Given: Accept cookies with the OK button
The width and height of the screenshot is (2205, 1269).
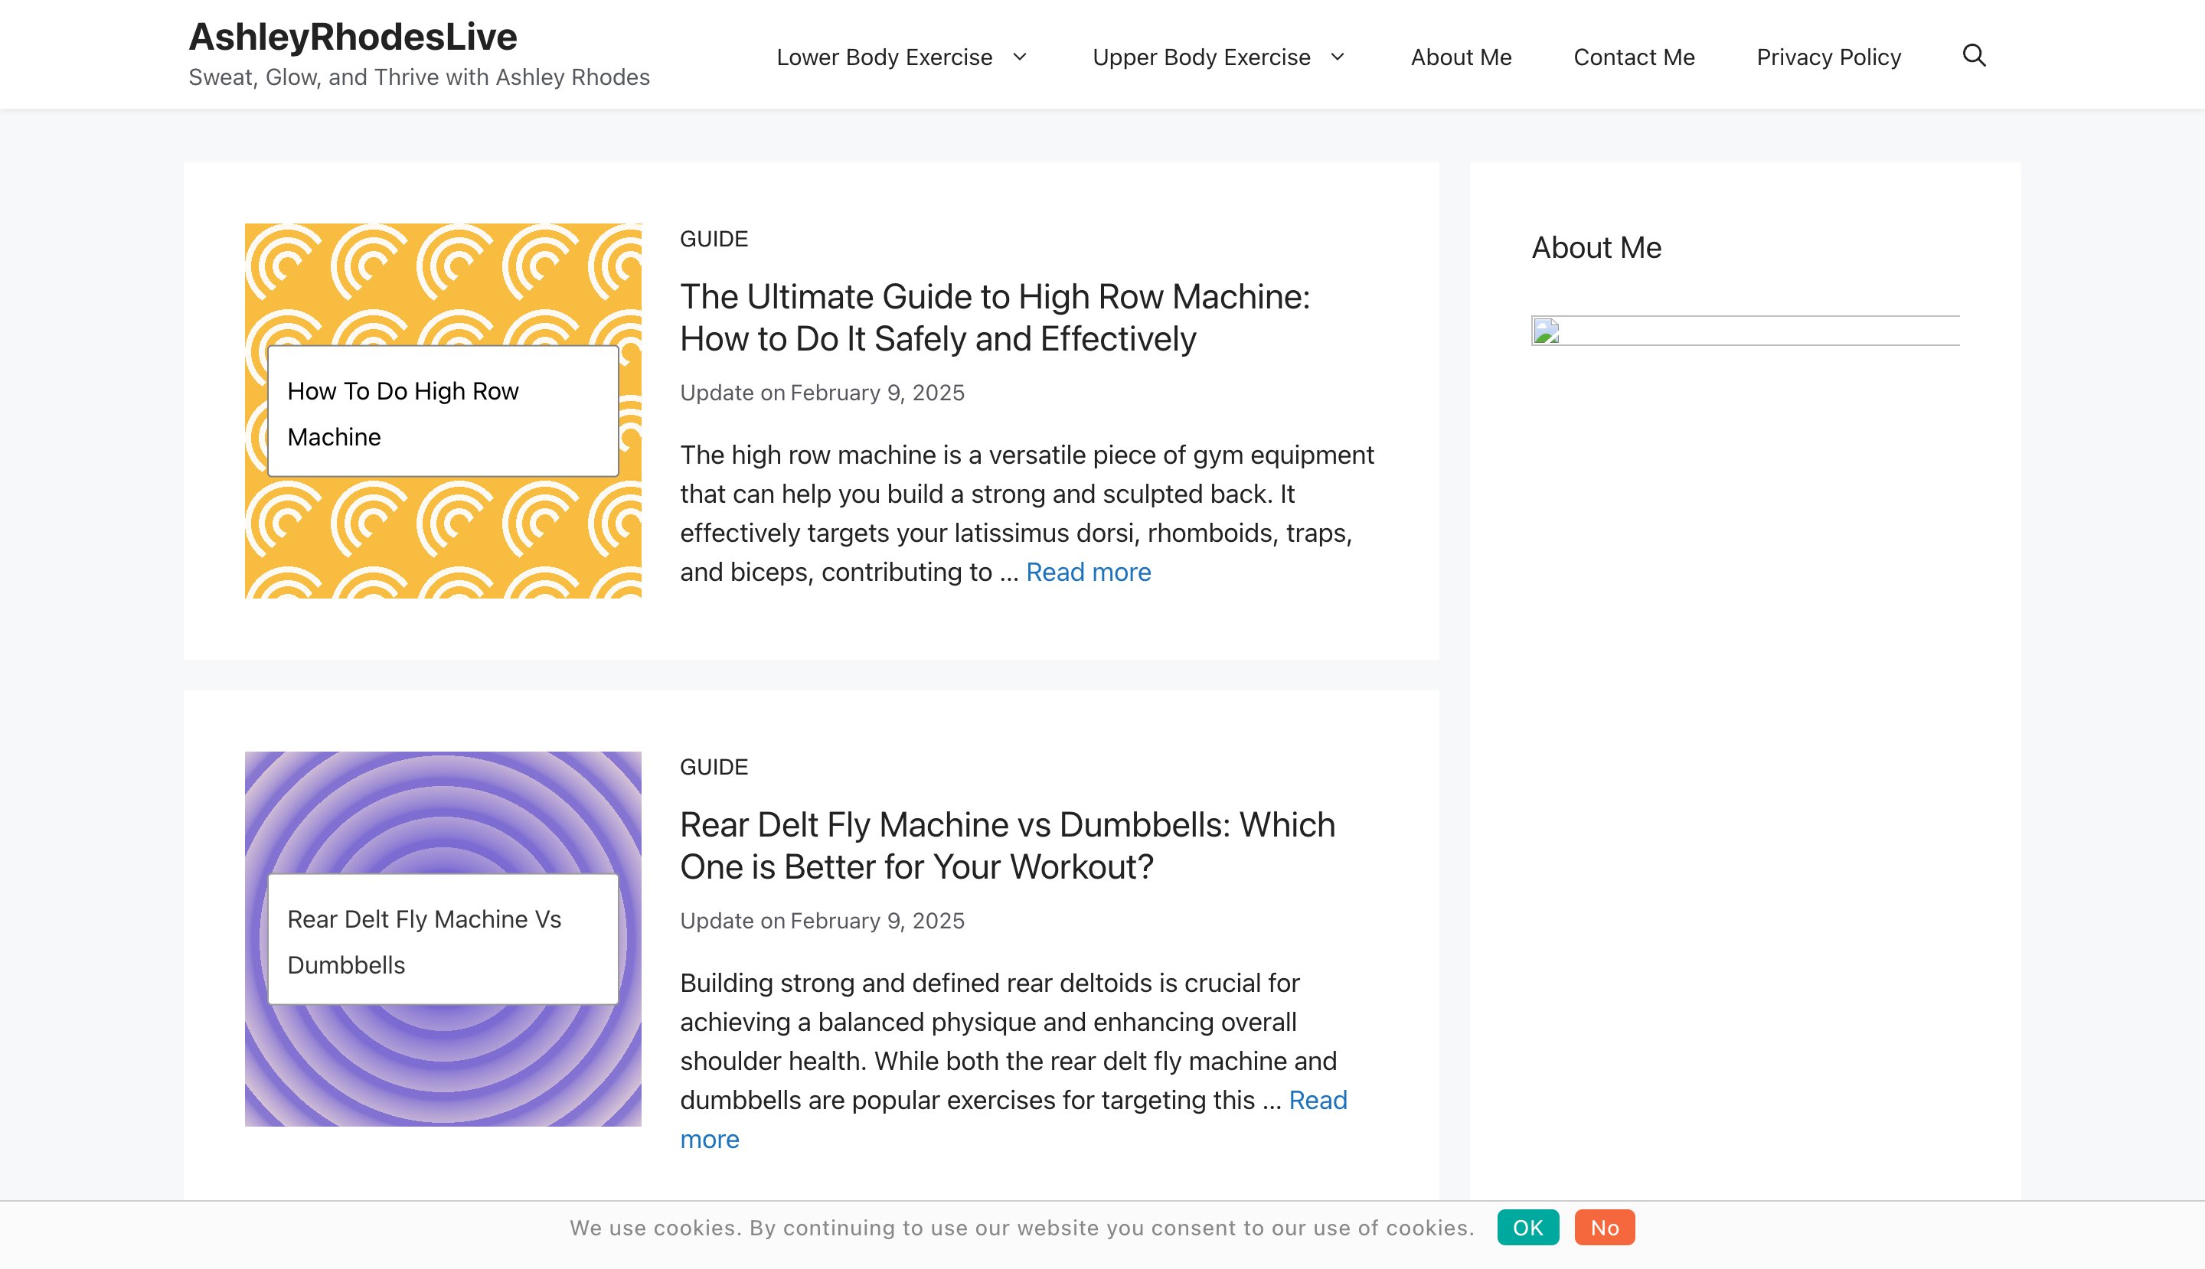Looking at the screenshot, I should pos(1527,1227).
